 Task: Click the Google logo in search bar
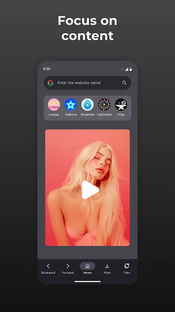point(51,83)
